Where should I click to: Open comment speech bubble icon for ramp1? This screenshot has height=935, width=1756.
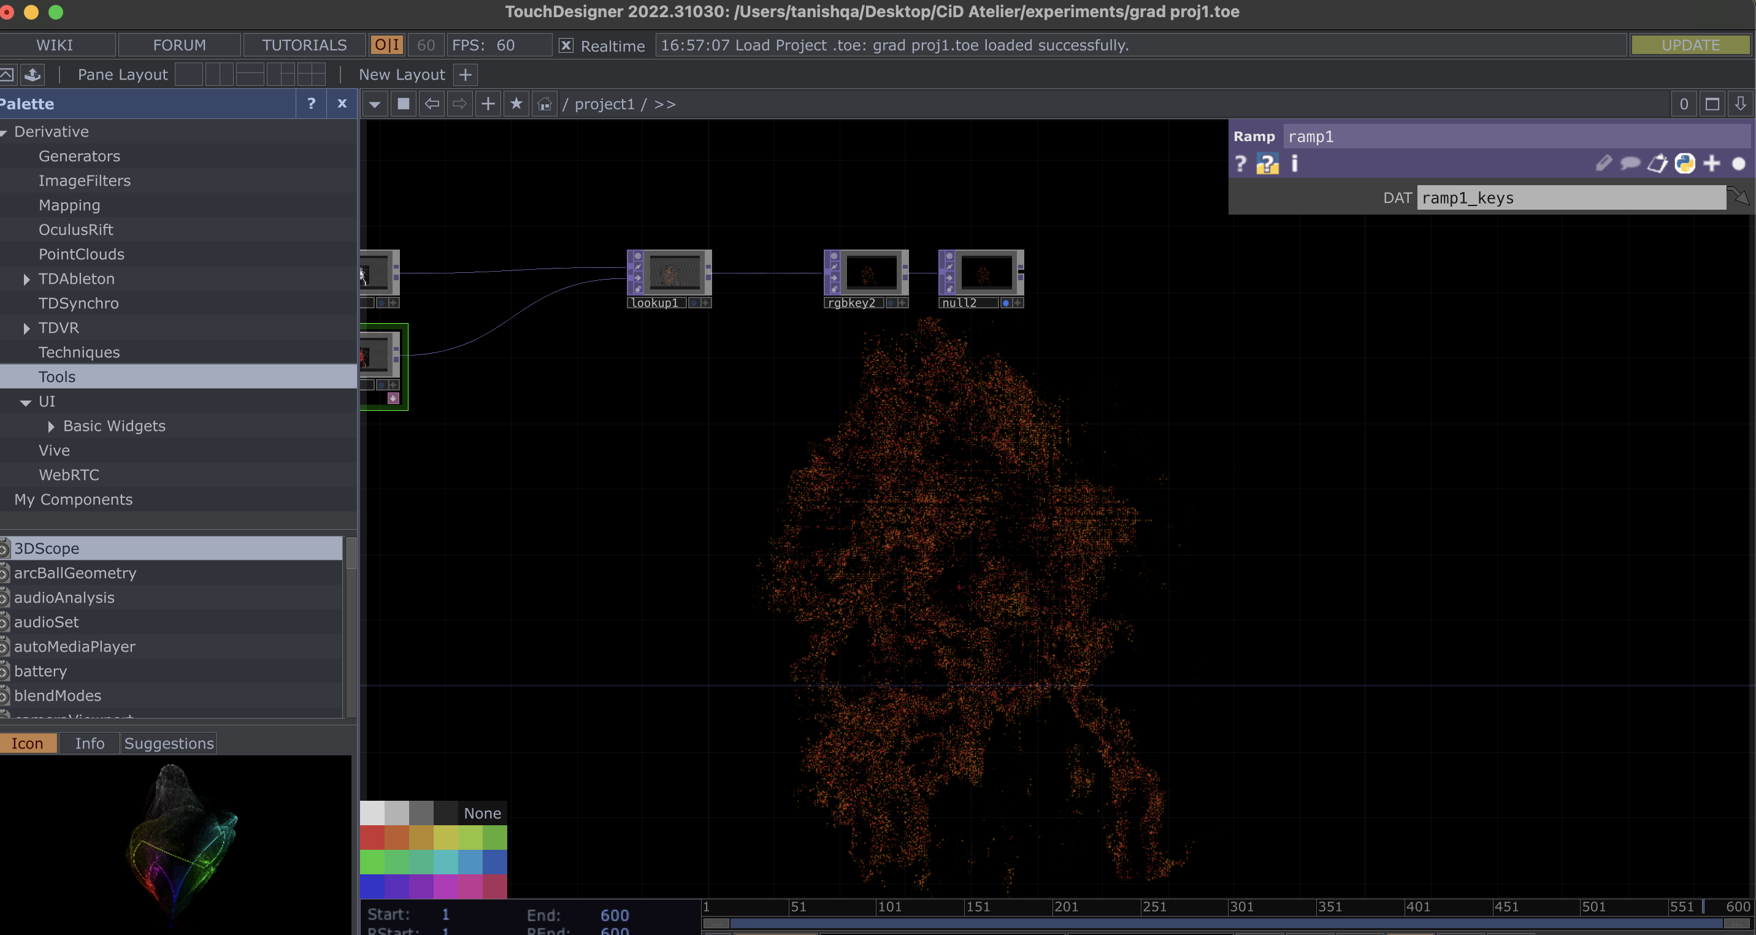point(1630,163)
